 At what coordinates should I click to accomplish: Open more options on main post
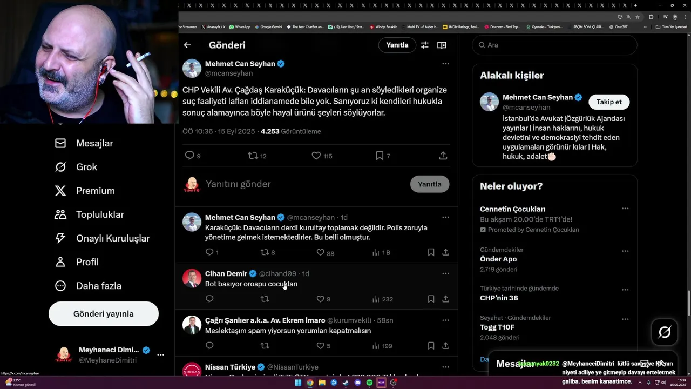click(x=445, y=63)
